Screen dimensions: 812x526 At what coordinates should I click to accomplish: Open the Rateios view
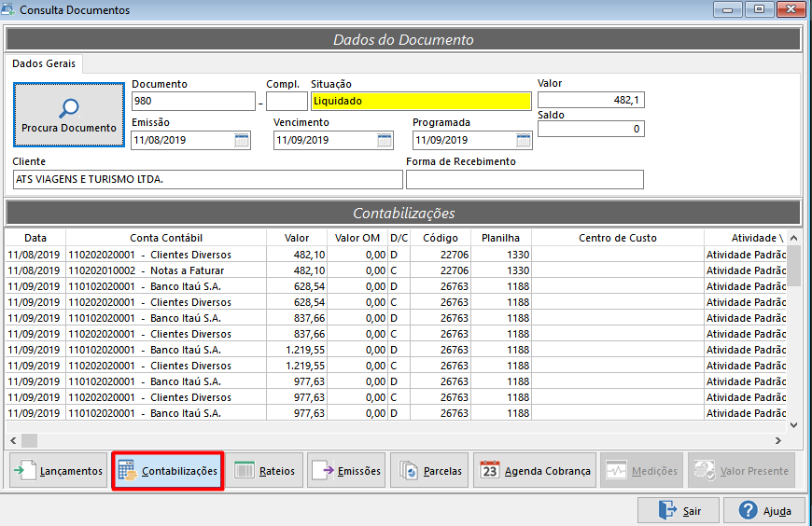[x=265, y=470]
